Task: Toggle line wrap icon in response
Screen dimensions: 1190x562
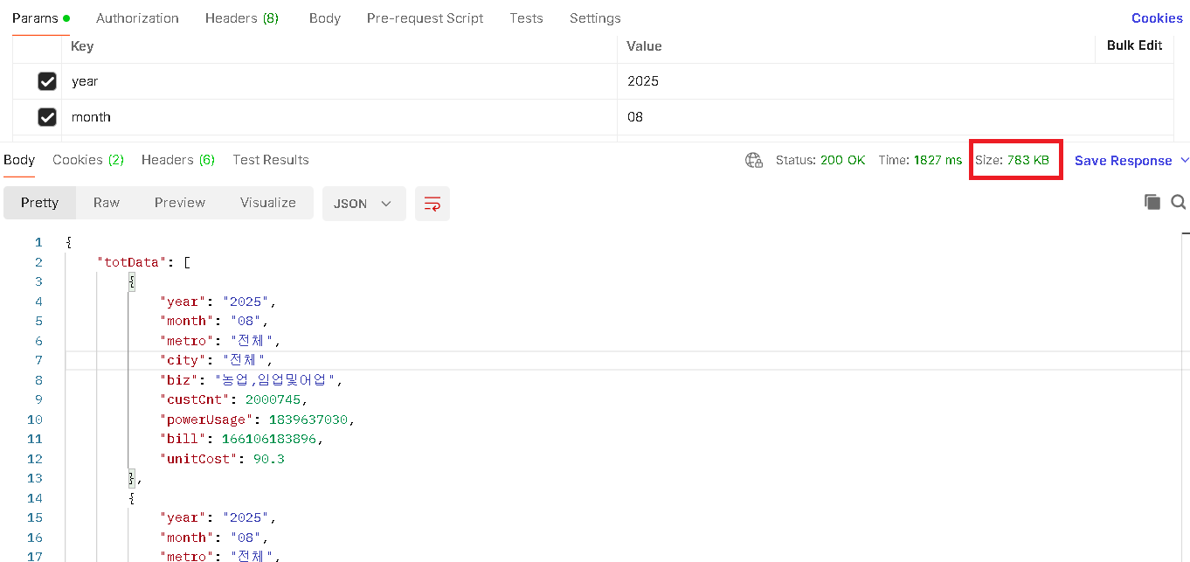Action: [x=432, y=204]
